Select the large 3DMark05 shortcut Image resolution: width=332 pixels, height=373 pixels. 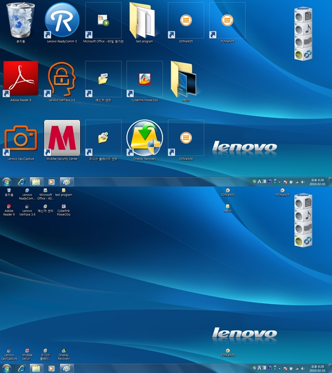(x=186, y=20)
